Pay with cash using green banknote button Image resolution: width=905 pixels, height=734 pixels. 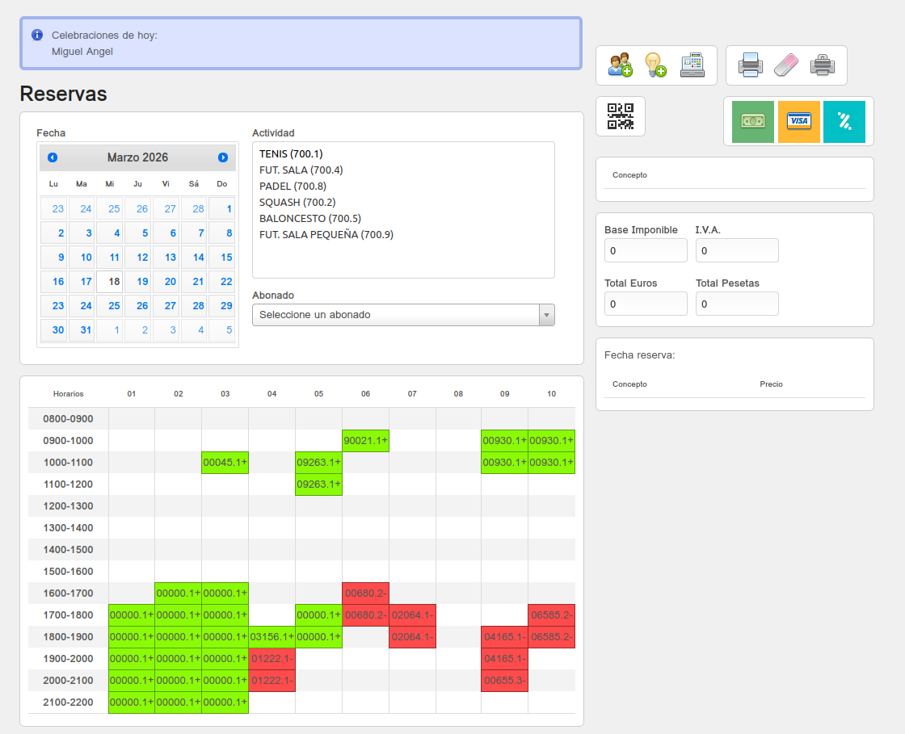pyautogui.click(x=753, y=122)
